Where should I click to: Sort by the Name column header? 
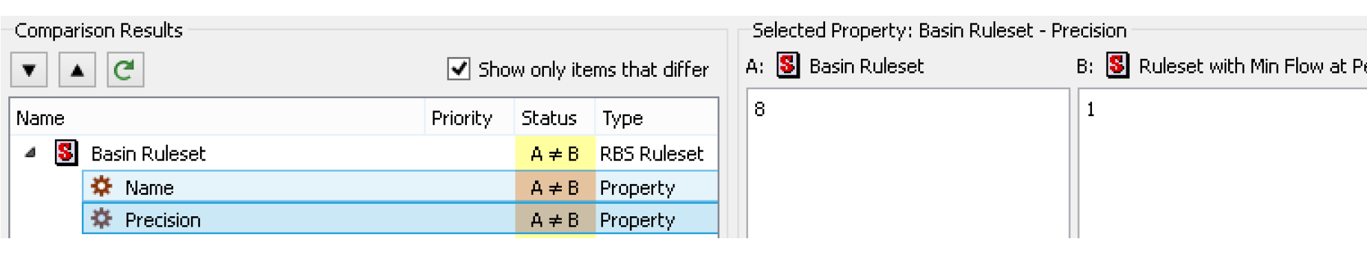[217, 118]
